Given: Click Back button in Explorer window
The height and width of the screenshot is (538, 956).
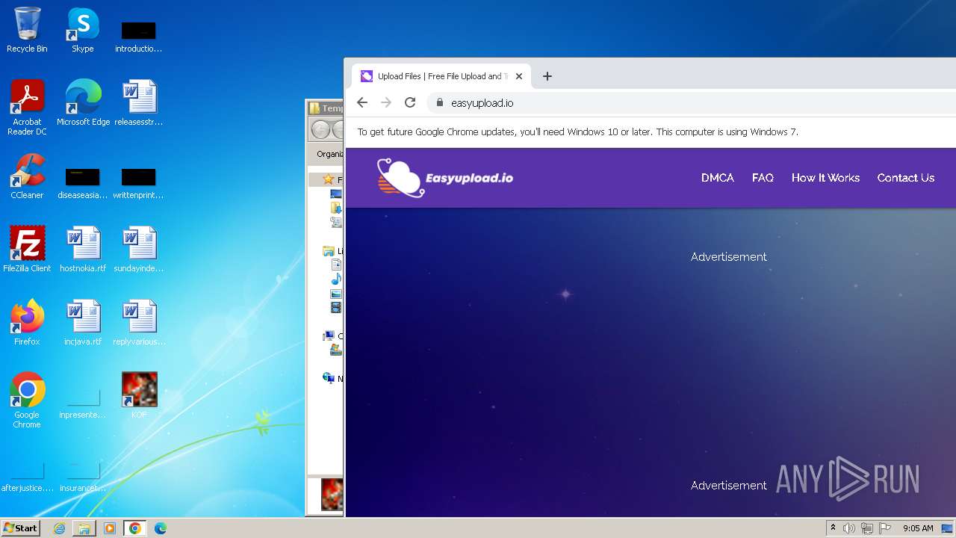Looking at the screenshot, I should (320, 130).
